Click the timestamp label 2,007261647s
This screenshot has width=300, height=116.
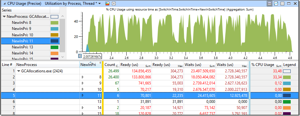click(92, 56)
